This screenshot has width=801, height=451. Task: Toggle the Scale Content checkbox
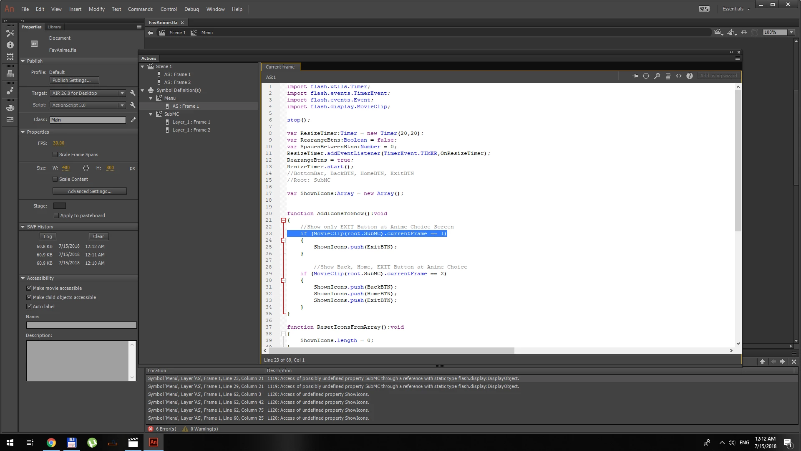coord(55,179)
